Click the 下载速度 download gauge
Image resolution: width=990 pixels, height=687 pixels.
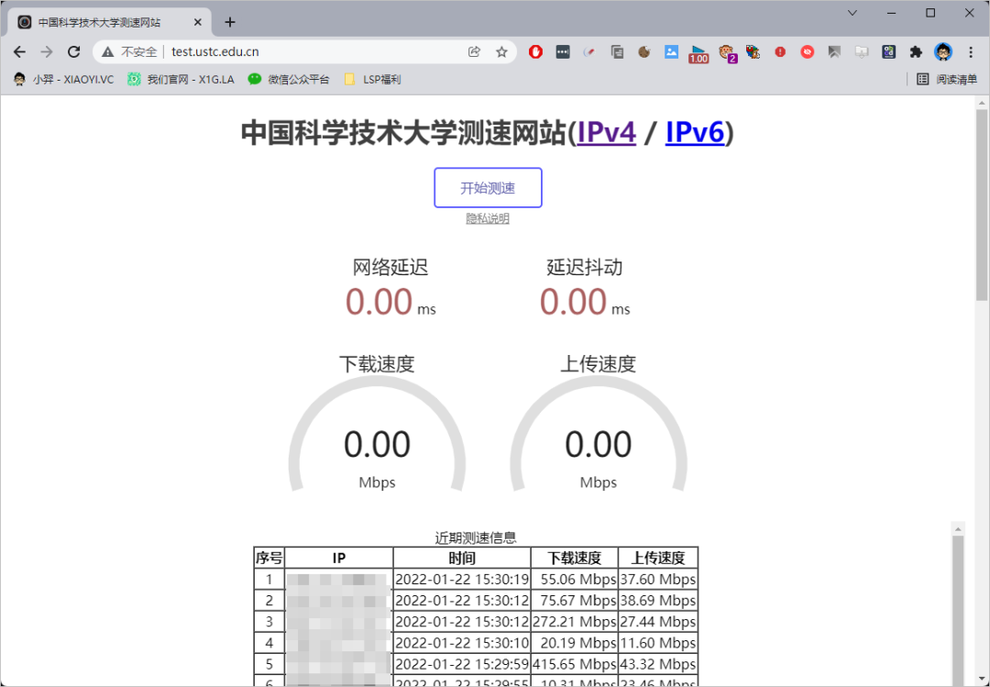377,435
